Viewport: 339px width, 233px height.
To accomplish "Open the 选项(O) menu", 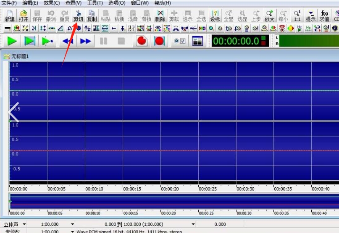I will tap(117, 3).
